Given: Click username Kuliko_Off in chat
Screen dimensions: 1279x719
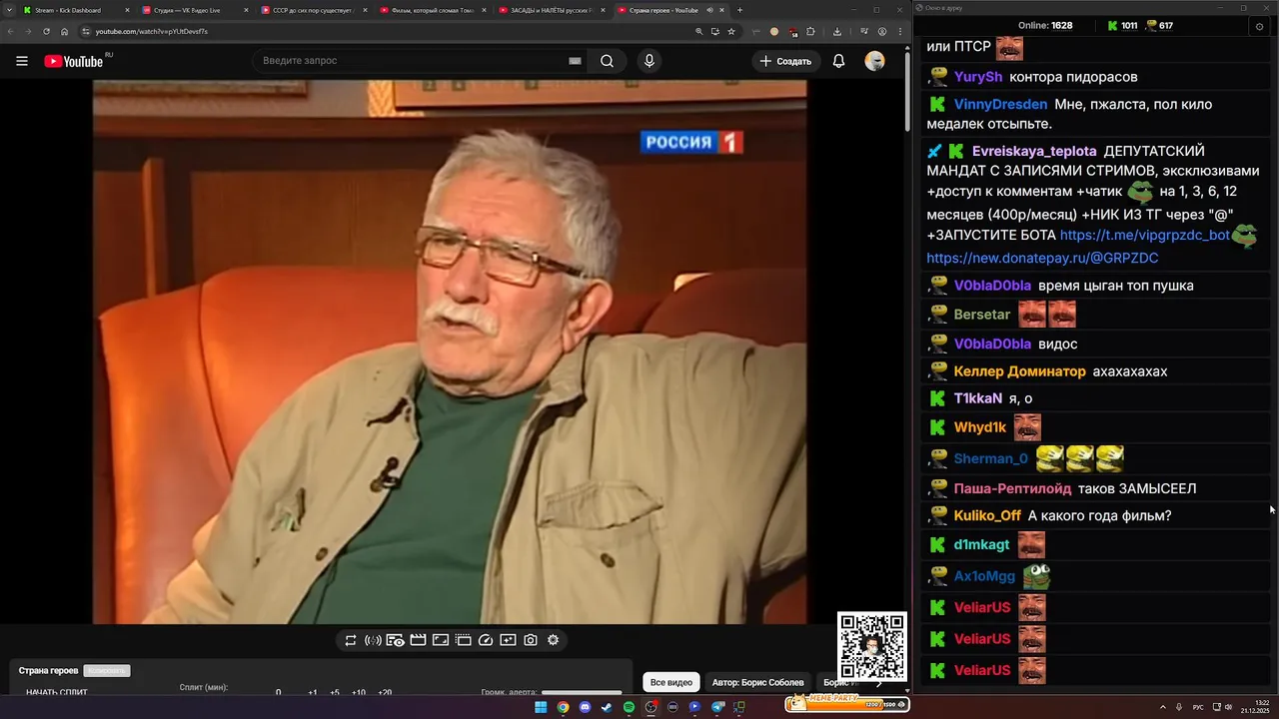Looking at the screenshot, I should (987, 515).
